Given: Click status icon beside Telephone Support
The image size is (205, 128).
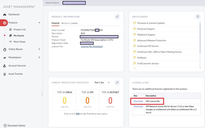Looking at the screenshot, I should 135,35.
